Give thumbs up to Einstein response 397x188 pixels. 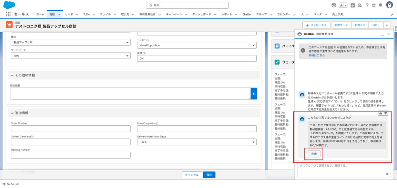(381, 113)
